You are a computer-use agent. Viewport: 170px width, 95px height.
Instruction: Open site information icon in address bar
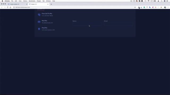14,7
